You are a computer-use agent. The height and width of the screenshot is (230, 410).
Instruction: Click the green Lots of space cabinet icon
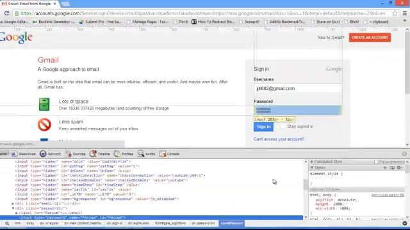[44, 104]
